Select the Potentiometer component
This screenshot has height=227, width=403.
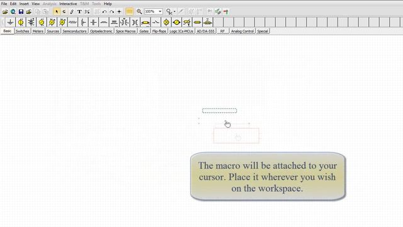pos(83,23)
